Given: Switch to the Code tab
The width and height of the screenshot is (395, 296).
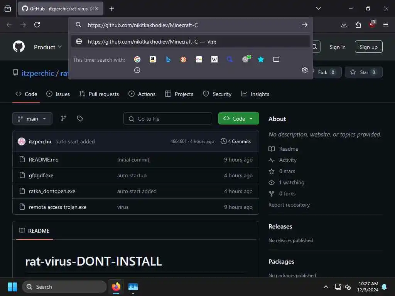Looking at the screenshot, I should [x=27, y=94].
